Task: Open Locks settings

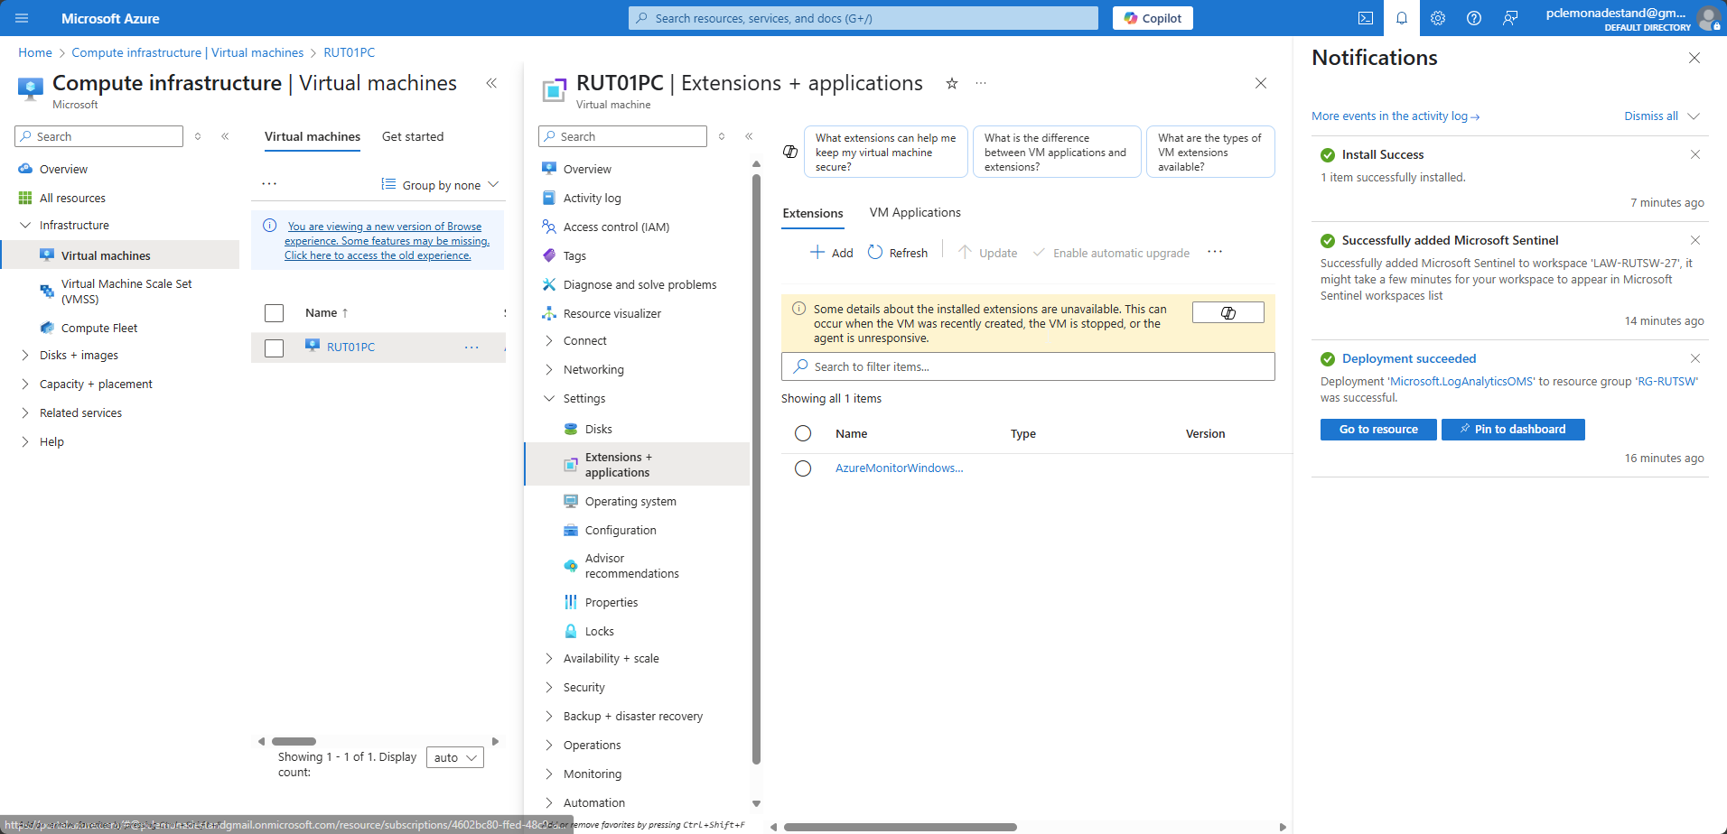Action: (x=599, y=631)
